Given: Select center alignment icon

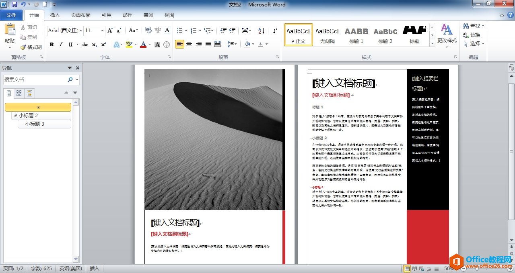Looking at the screenshot, I should (x=189, y=44).
